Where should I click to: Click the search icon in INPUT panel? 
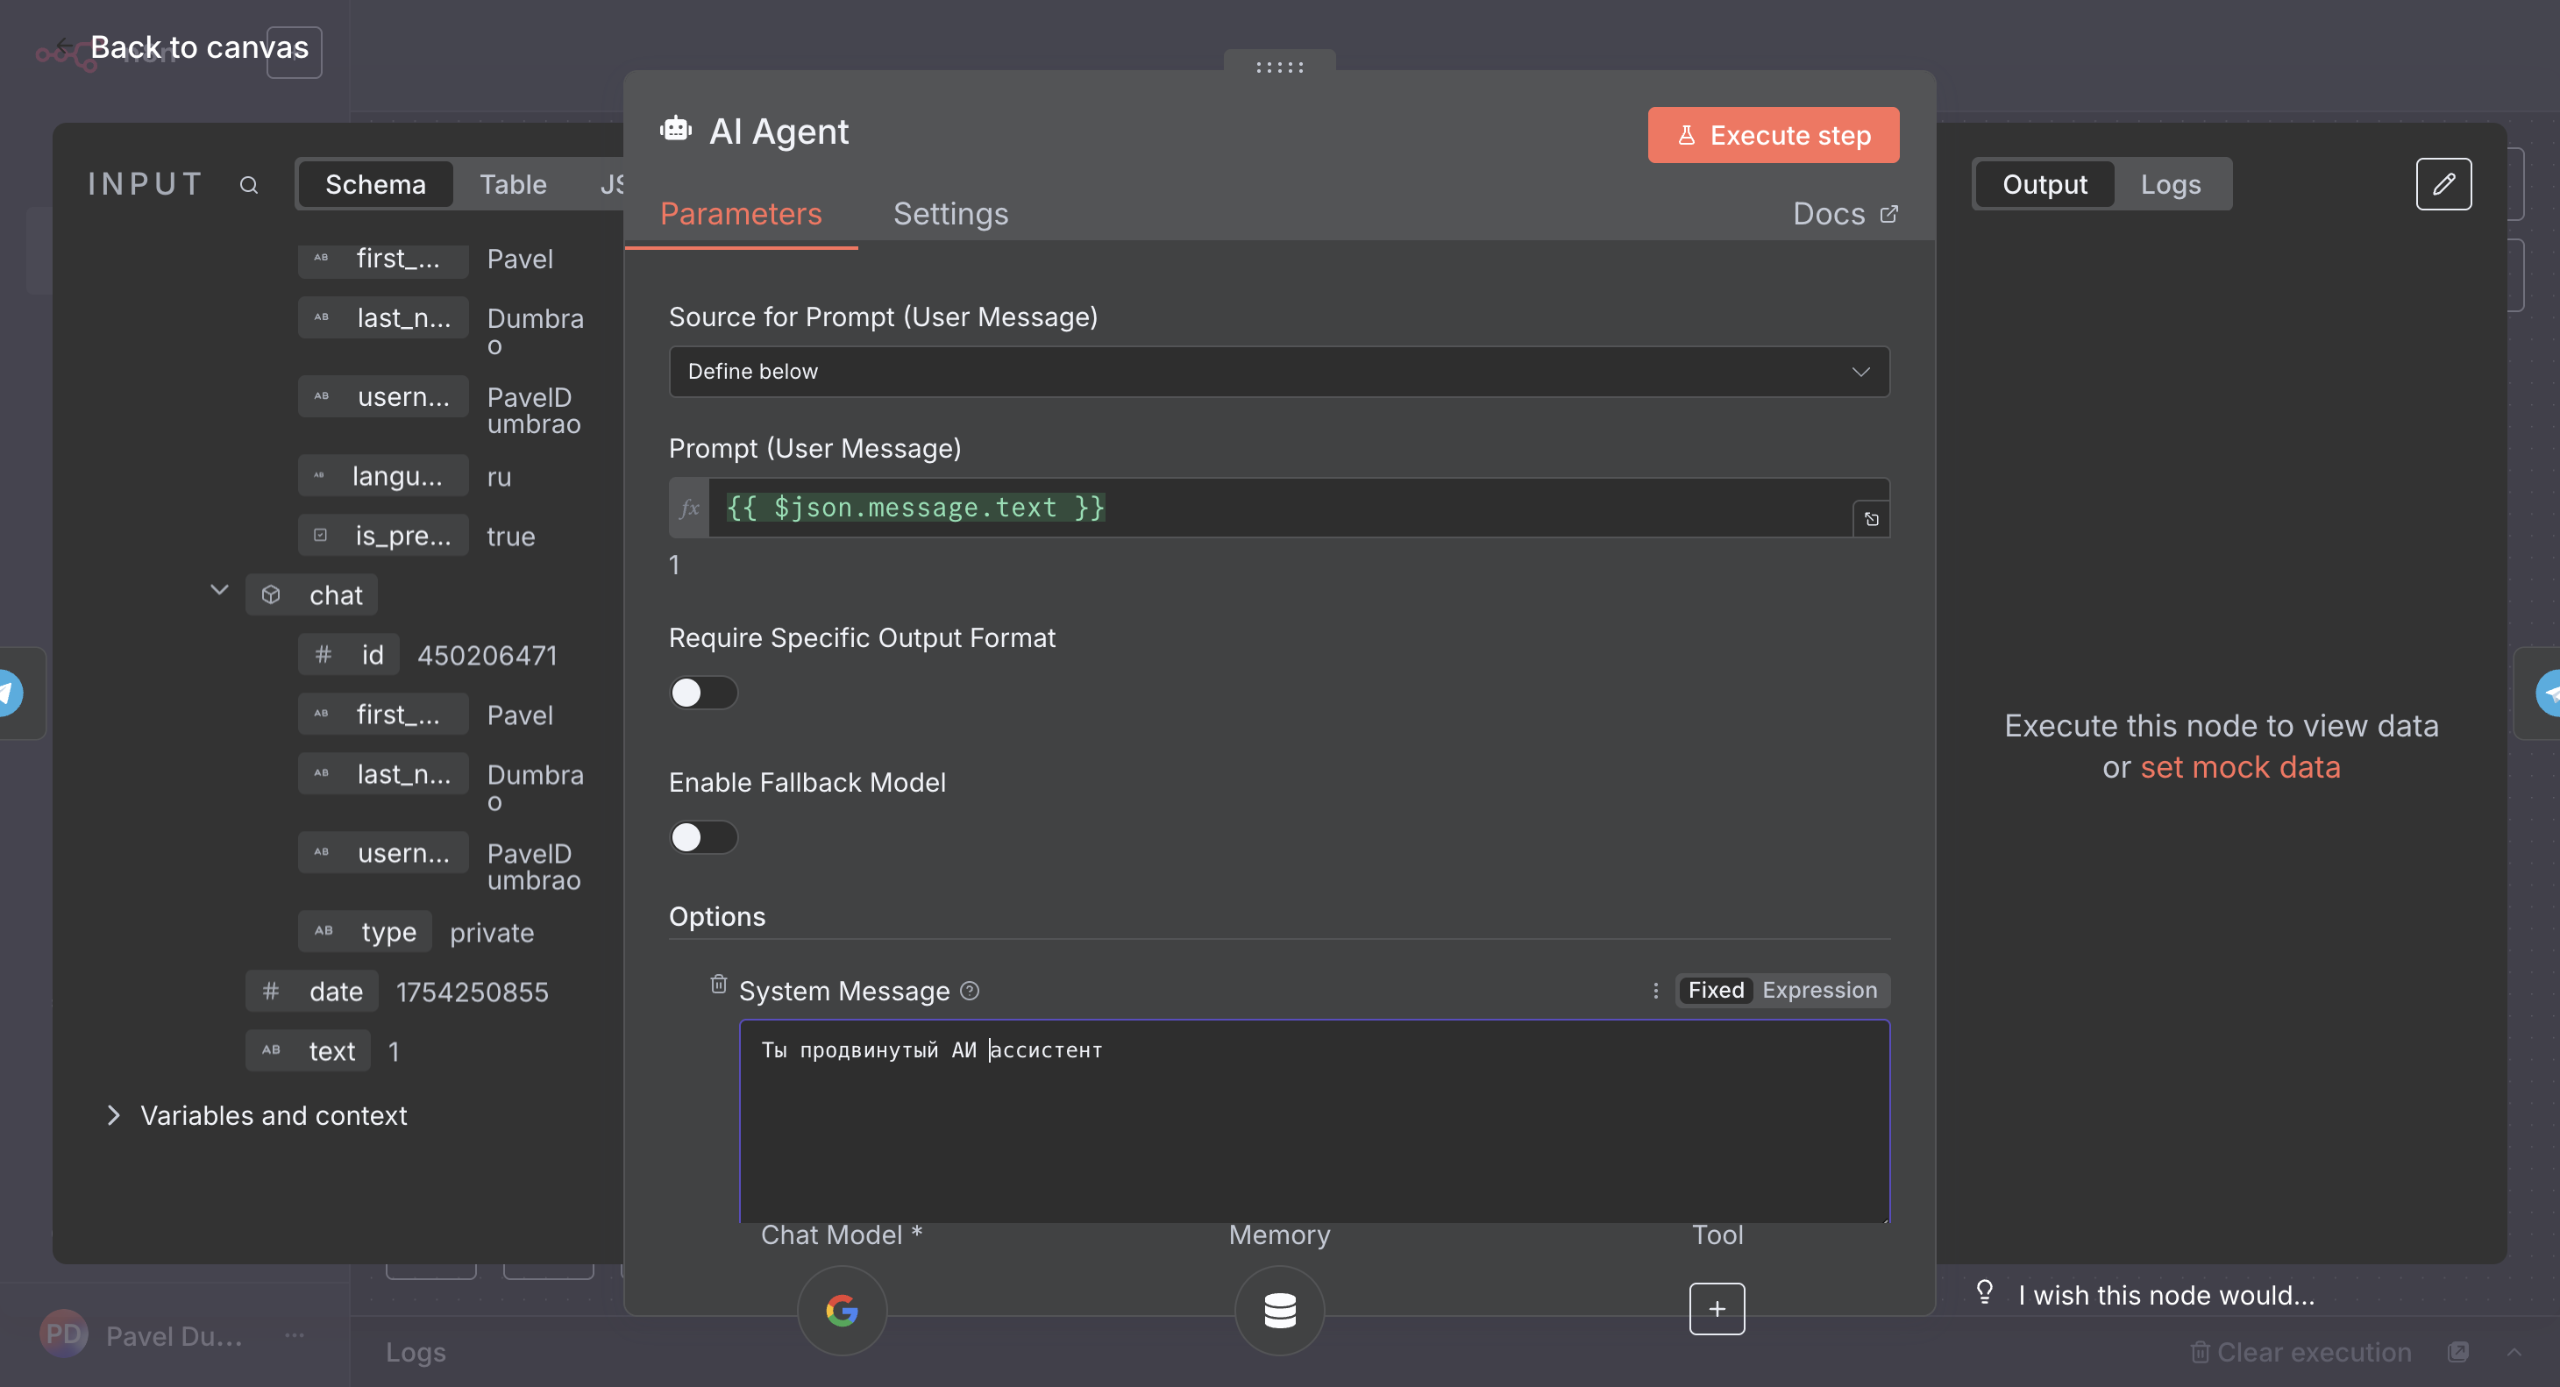[248, 185]
